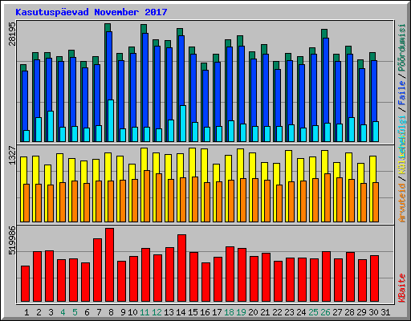Image resolution: width=411 pixels, height=321 pixels.
Task: Click the red KBytes bar for day 14
Action: (181, 268)
